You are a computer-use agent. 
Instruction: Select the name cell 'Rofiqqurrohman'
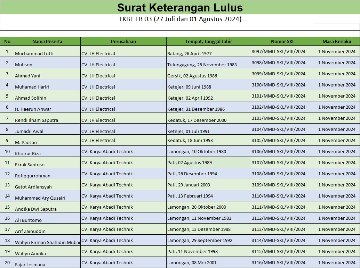pos(47,174)
